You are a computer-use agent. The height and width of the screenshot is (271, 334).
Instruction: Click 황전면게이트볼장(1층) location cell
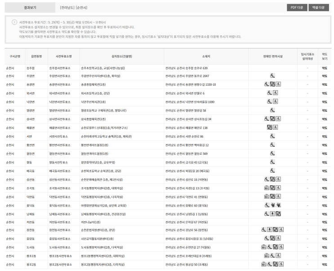tap(94, 145)
